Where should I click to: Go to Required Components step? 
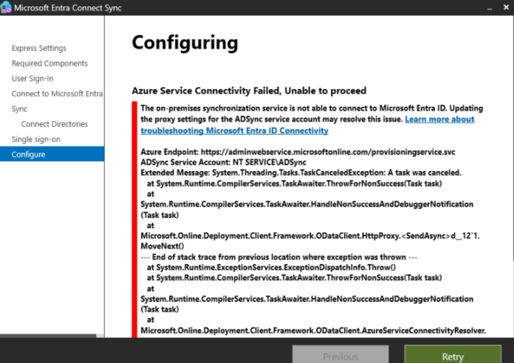(49, 63)
